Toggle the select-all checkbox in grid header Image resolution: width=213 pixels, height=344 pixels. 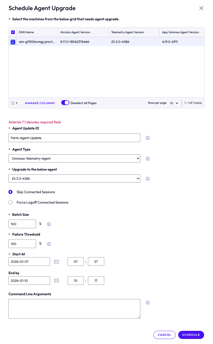13,32
